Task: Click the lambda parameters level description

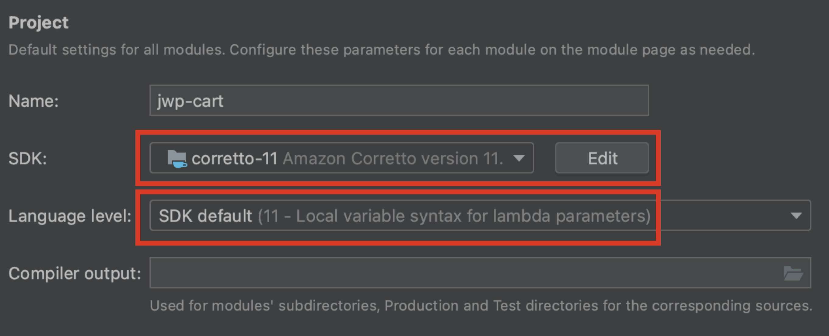Action: pos(454,215)
